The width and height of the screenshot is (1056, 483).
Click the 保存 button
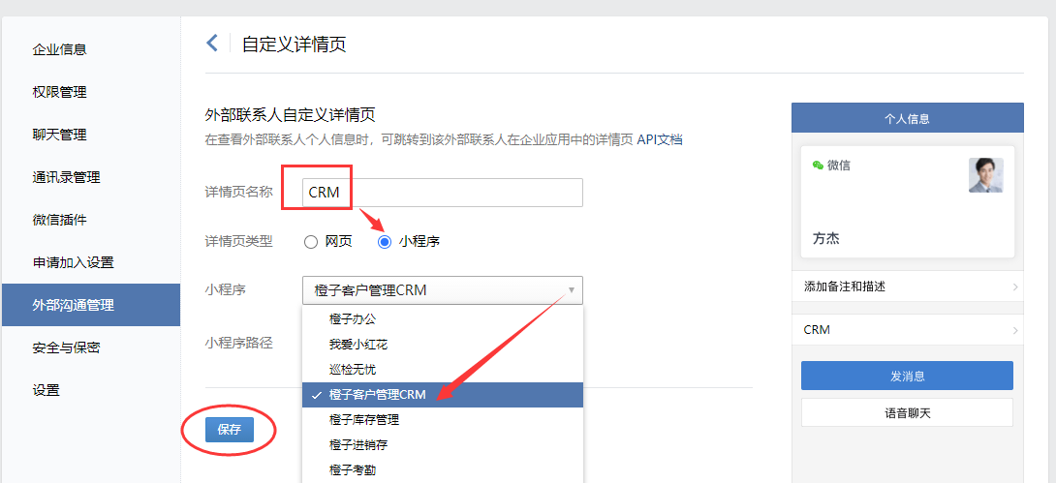[x=230, y=430]
